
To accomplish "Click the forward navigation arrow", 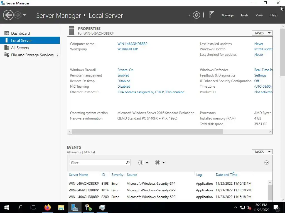I will pyautogui.click(x=18, y=15).
